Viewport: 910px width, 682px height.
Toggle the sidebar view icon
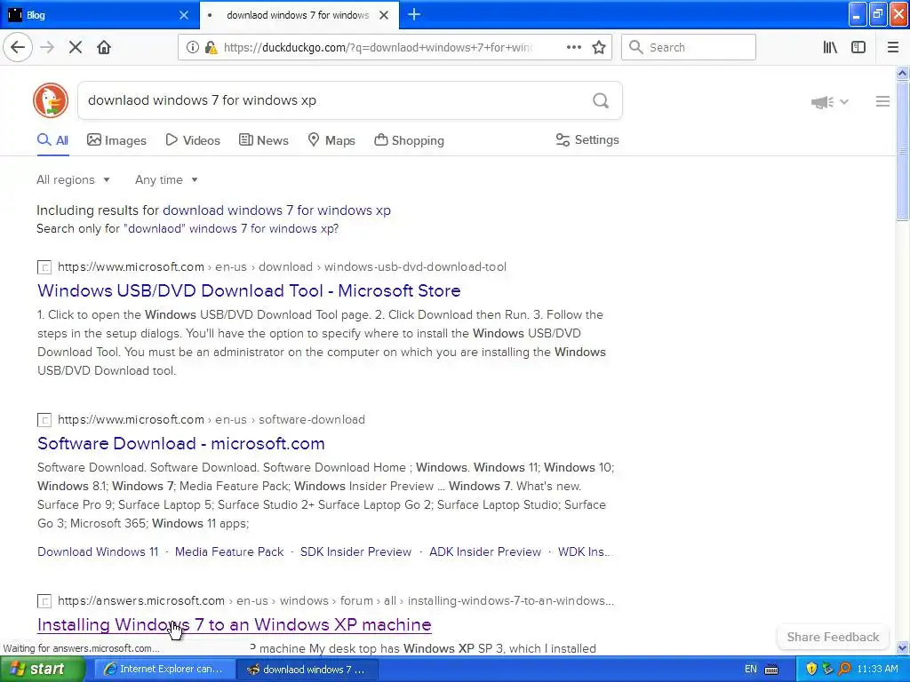[x=858, y=48]
